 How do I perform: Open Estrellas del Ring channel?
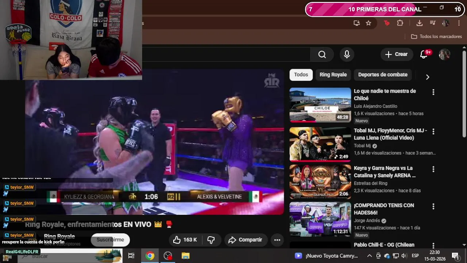(371, 183)
